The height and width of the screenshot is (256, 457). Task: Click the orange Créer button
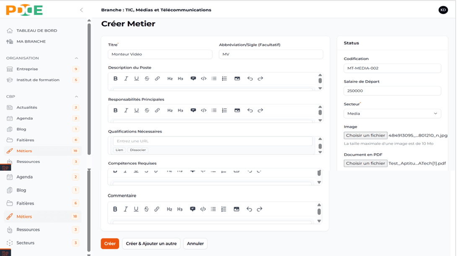tap(110, 243)
